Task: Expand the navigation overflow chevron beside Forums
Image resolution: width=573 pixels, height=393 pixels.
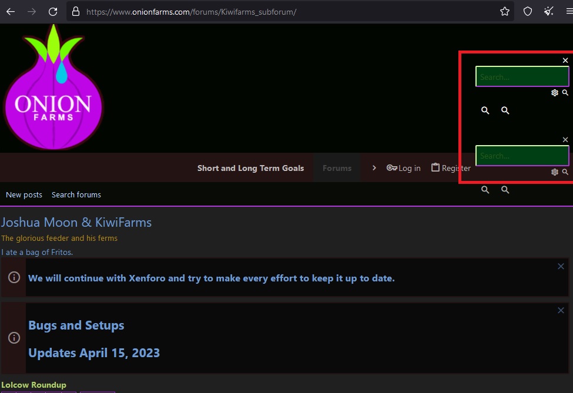Action: tap(374, 168)
